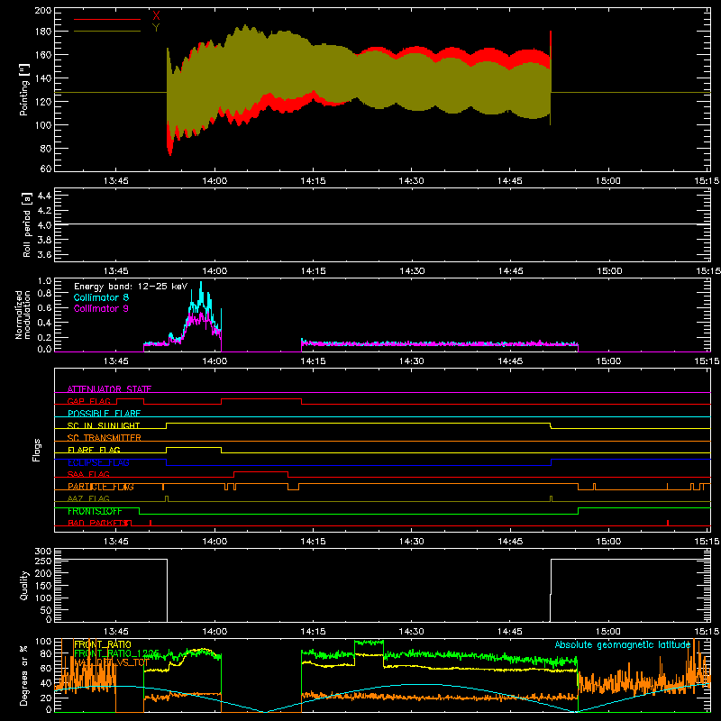
Task: Click the Pointing axis title
Action: 24,89
